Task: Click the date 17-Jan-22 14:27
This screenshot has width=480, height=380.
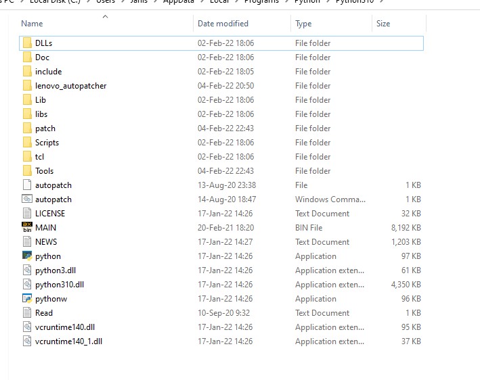Action: [225, 242]
